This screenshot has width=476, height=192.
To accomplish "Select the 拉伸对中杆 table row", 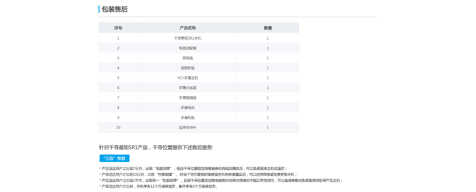I will click(x=188, y=128).
